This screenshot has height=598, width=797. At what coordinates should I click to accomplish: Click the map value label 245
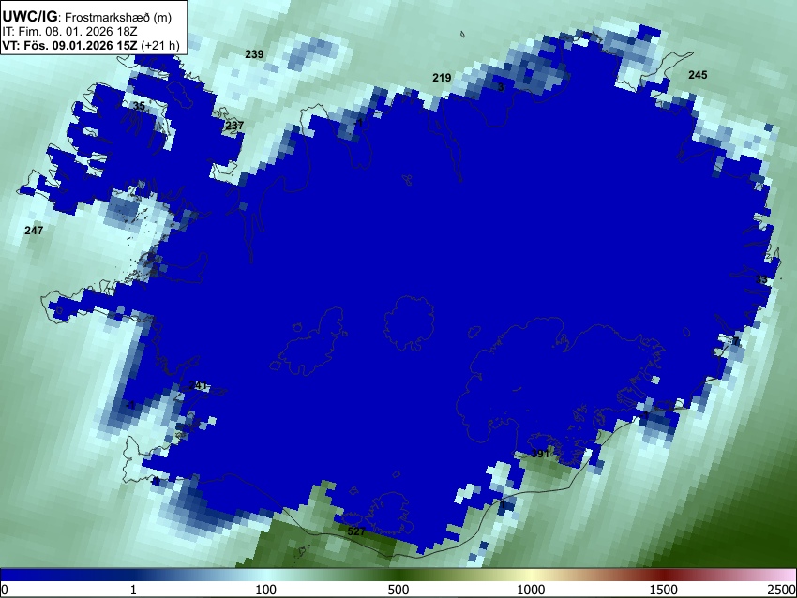pyautogui.click(x=698, y=75)
